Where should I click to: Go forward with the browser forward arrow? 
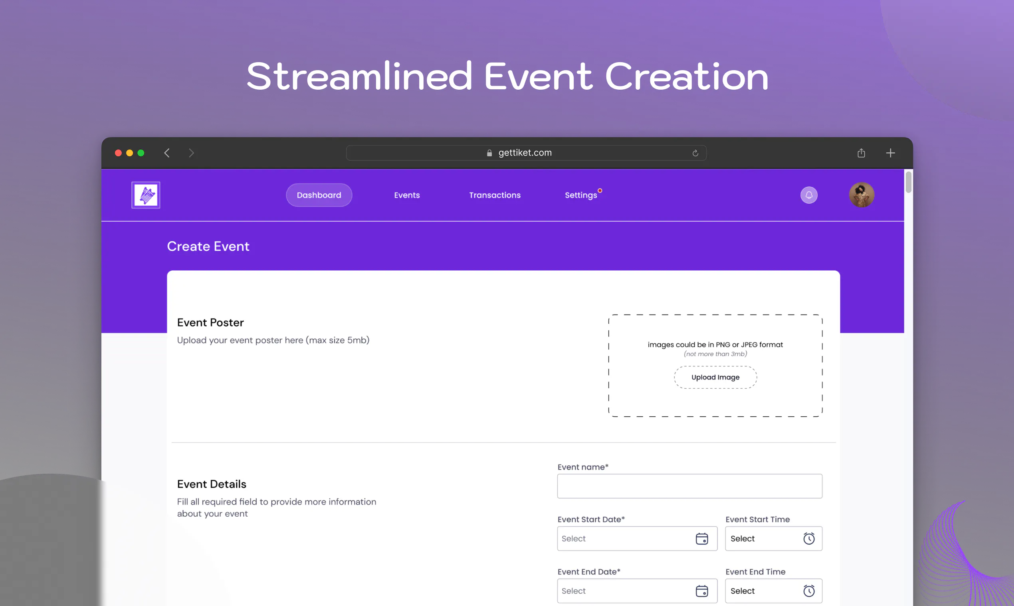click(191, 153)
